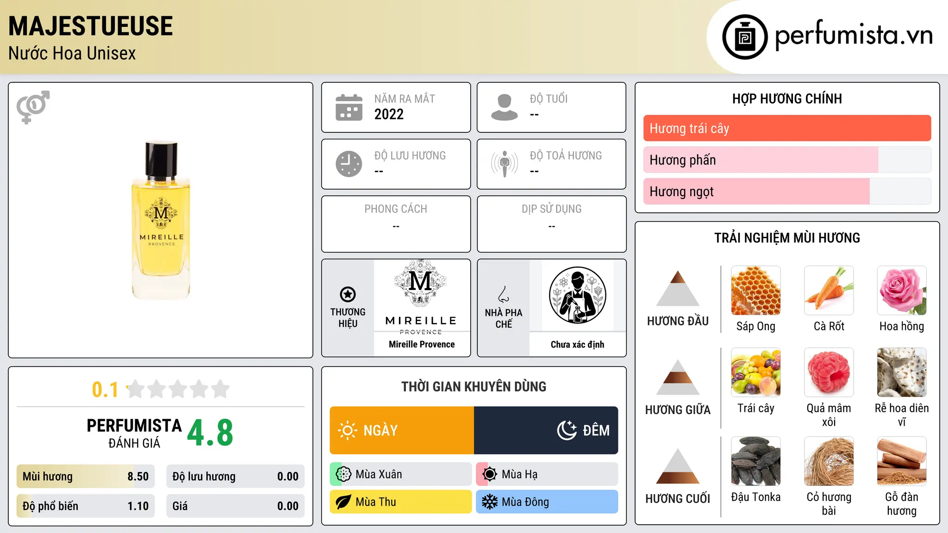Click the TRẢI NGHIỆM MÙI HƯƠNG heading
Image resolution: width=948 pixels, height=533 pixels.
(x=787, y=238)
